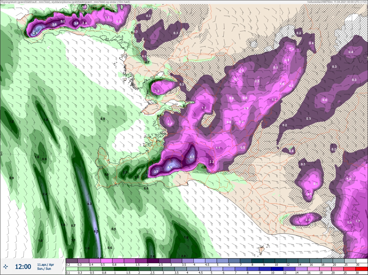The image size is (368, 275).
Task: Click the 3.2 snow value on map
Action: click(x=63, y=21)
